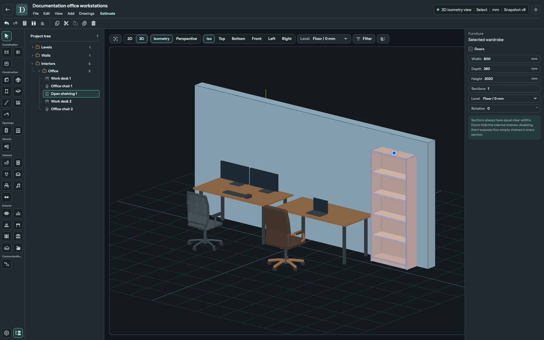Click the undo arrow icon
This screenshot has width=544, height=340.
pyautogui.click(x=7, y=23)
